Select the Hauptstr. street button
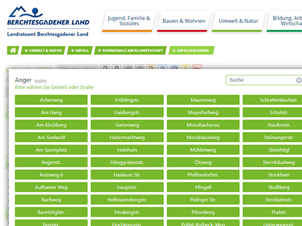302x226 pixels. pyautogui.click(x=127, y=187)
